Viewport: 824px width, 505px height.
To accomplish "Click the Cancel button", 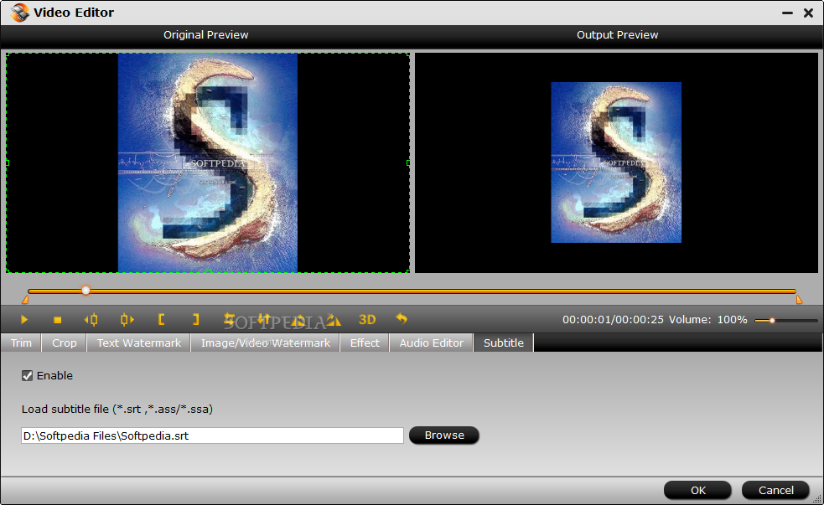I will click(x=775, y=490).
